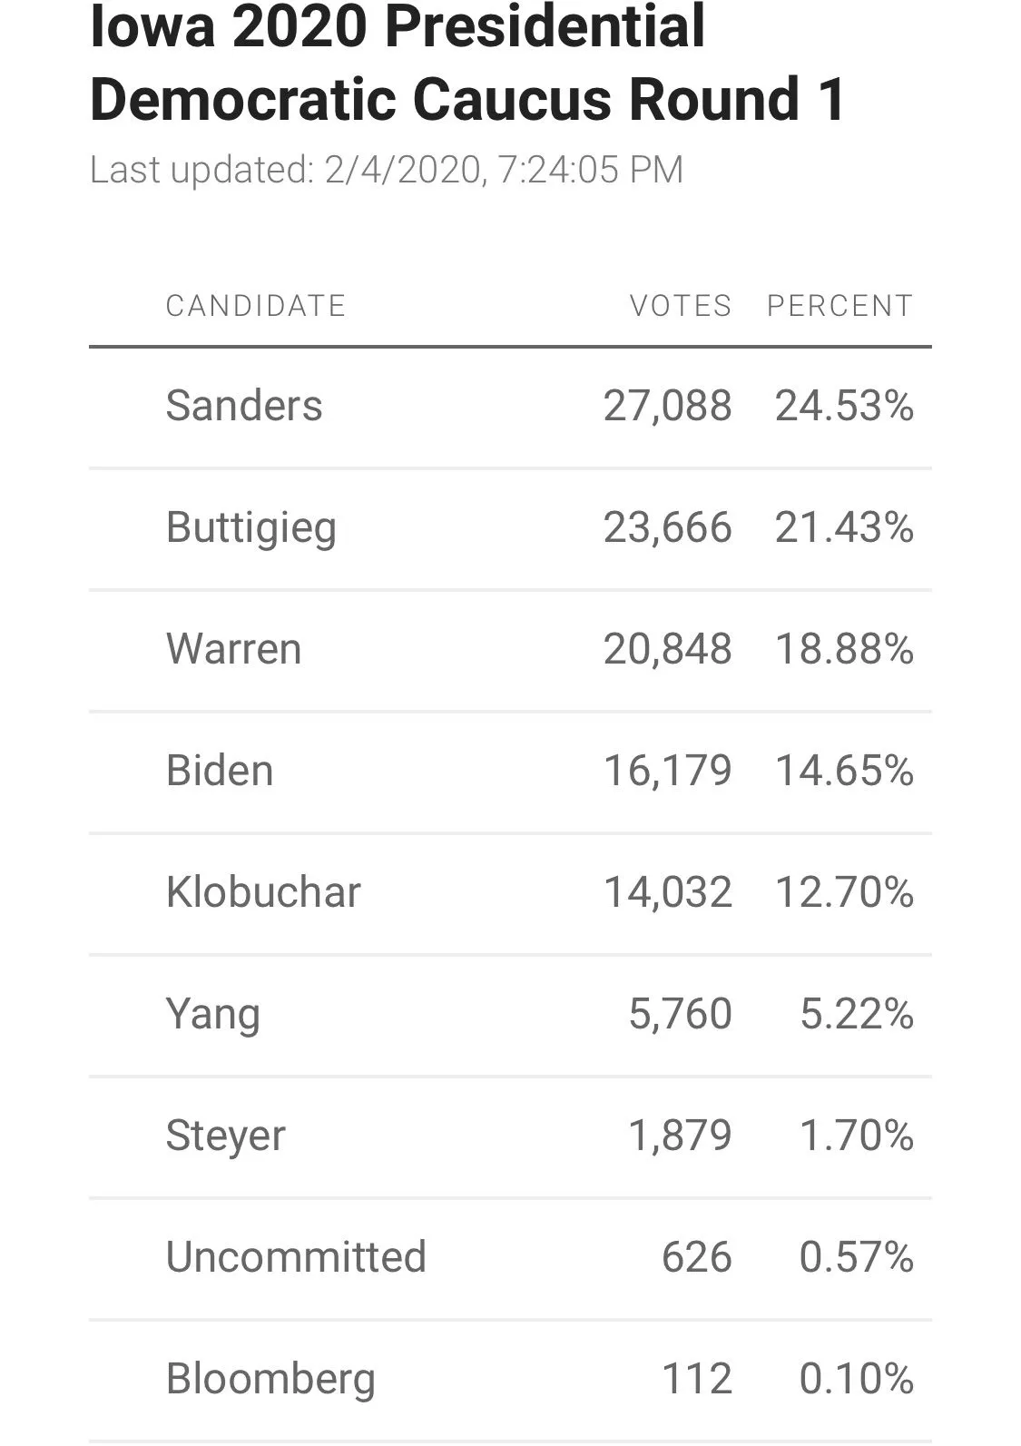This screenshot has height=1446, width=1021.
Task: Click the CANDIDATE column header
Action: coord(255,306)
